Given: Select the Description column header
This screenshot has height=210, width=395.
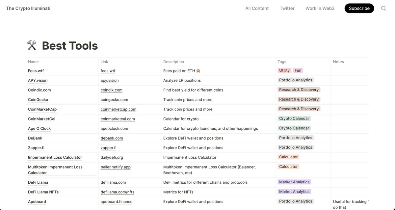Looking at the screenshot, I should [173, 62].
